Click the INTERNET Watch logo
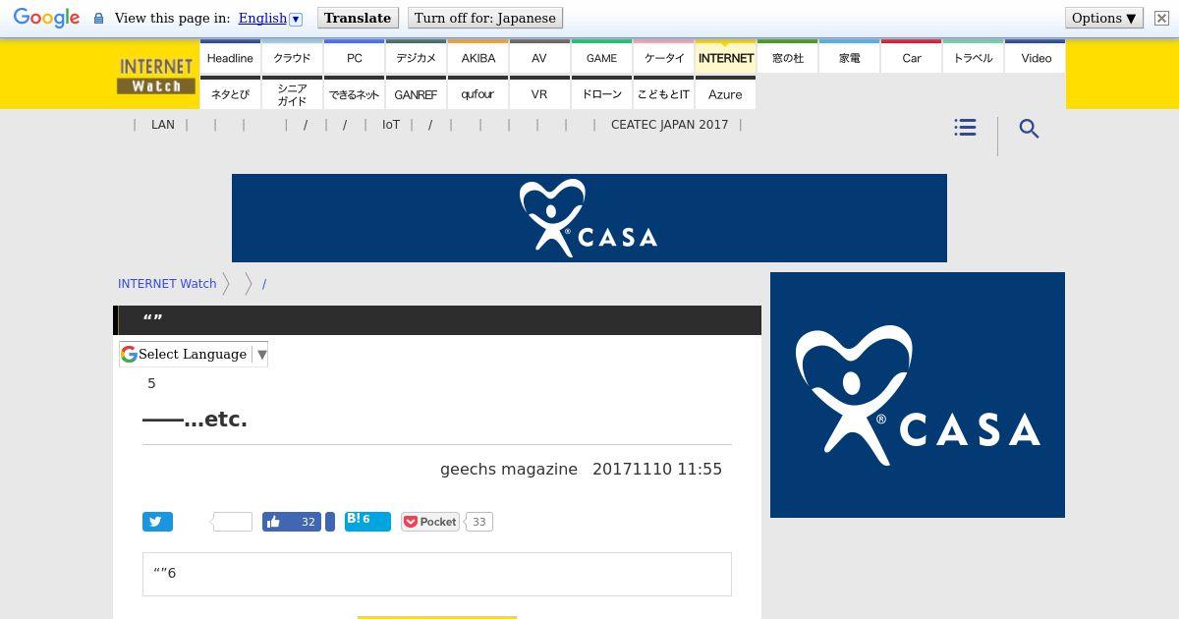Viewport: 1179px width, 619px height. coord(155,76)
